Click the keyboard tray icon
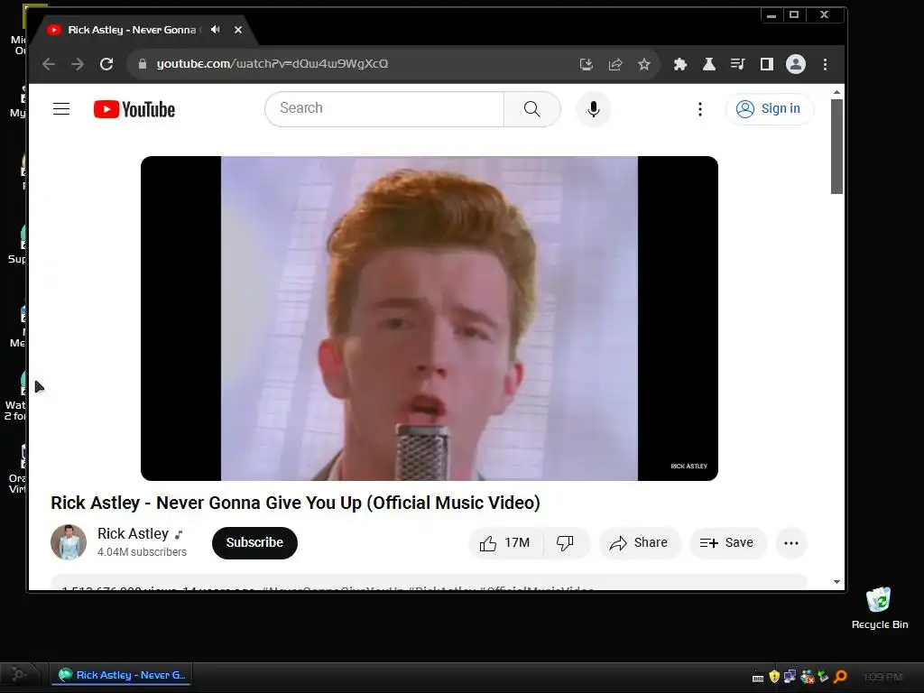The height and width of the screenshot is (693, 924). click(x=758, y=679)
